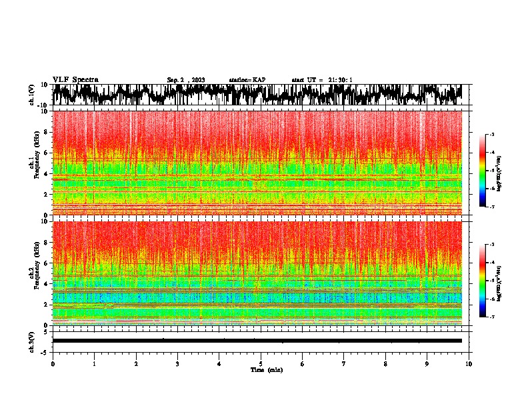Click time axis tick label "5"
This screenshot has height=408, width=528.
point(261,364)
